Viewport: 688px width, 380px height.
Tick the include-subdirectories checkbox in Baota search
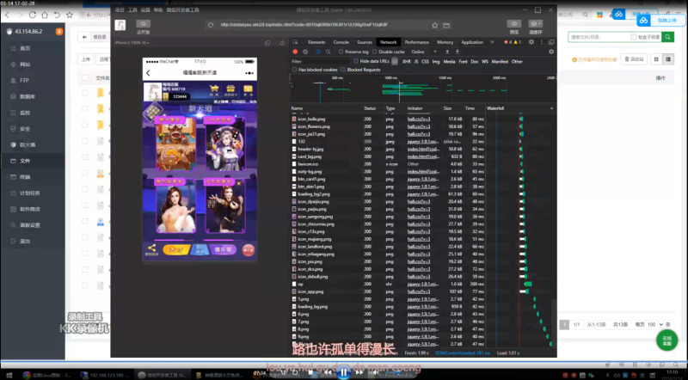634,37
